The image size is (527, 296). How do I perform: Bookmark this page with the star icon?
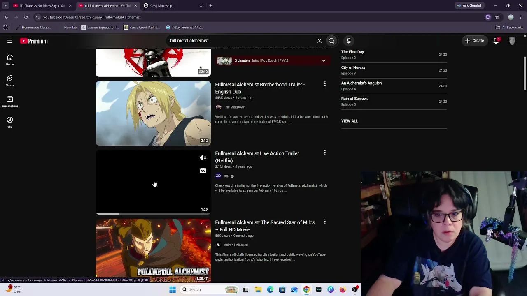pyautogui.click(x=497, y=17)
